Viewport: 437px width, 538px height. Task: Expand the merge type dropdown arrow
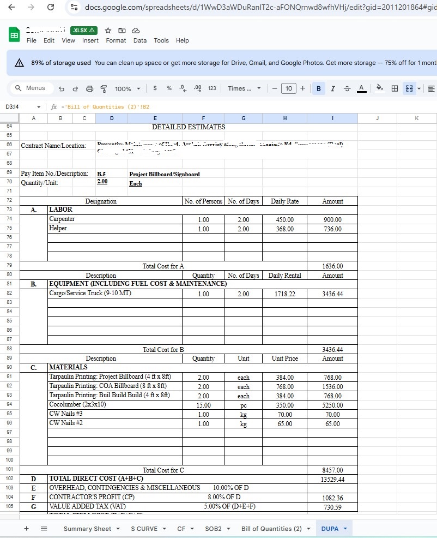(x=419, y=88)
